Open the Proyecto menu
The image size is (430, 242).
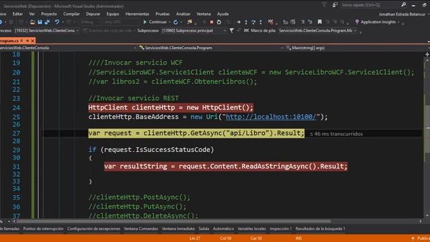click(x=49, y=13)
